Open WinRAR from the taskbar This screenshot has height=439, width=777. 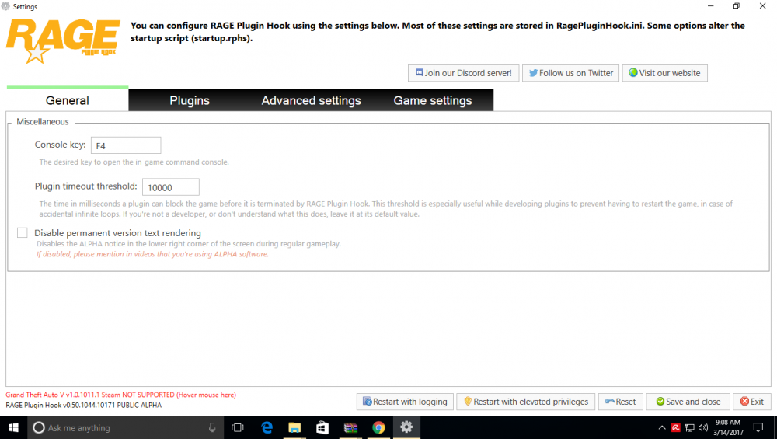click(x=351, y=427)
